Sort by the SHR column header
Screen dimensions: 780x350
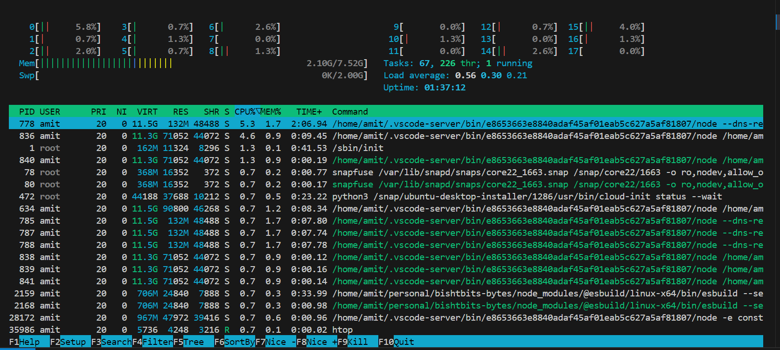[x=211, y=111]
